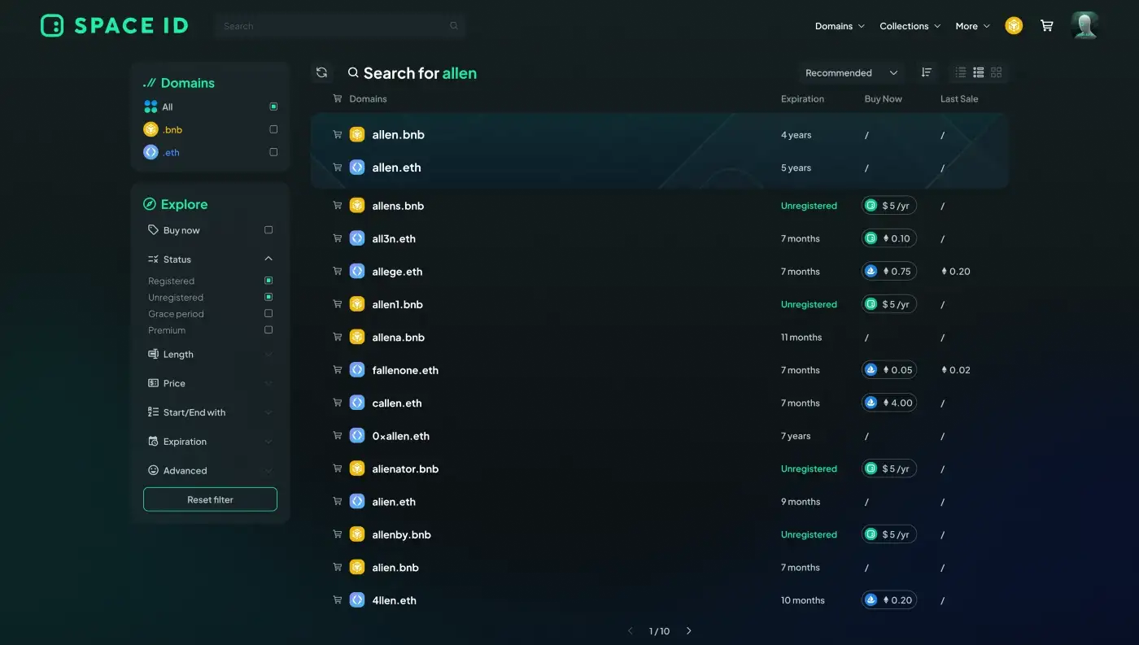Viewport: 1139px width, 645px height.
Task: Buy callen.eth for 4.00 ETH
Action: 889,403
